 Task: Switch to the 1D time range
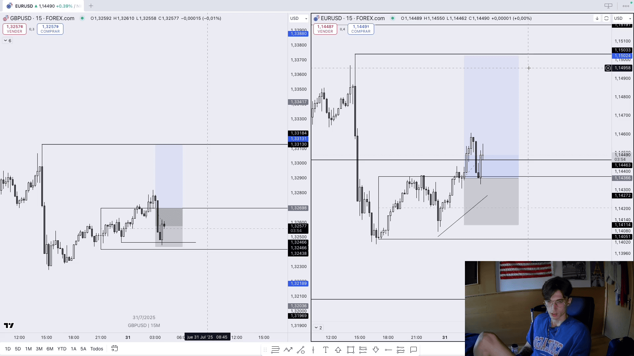point(8,349)
